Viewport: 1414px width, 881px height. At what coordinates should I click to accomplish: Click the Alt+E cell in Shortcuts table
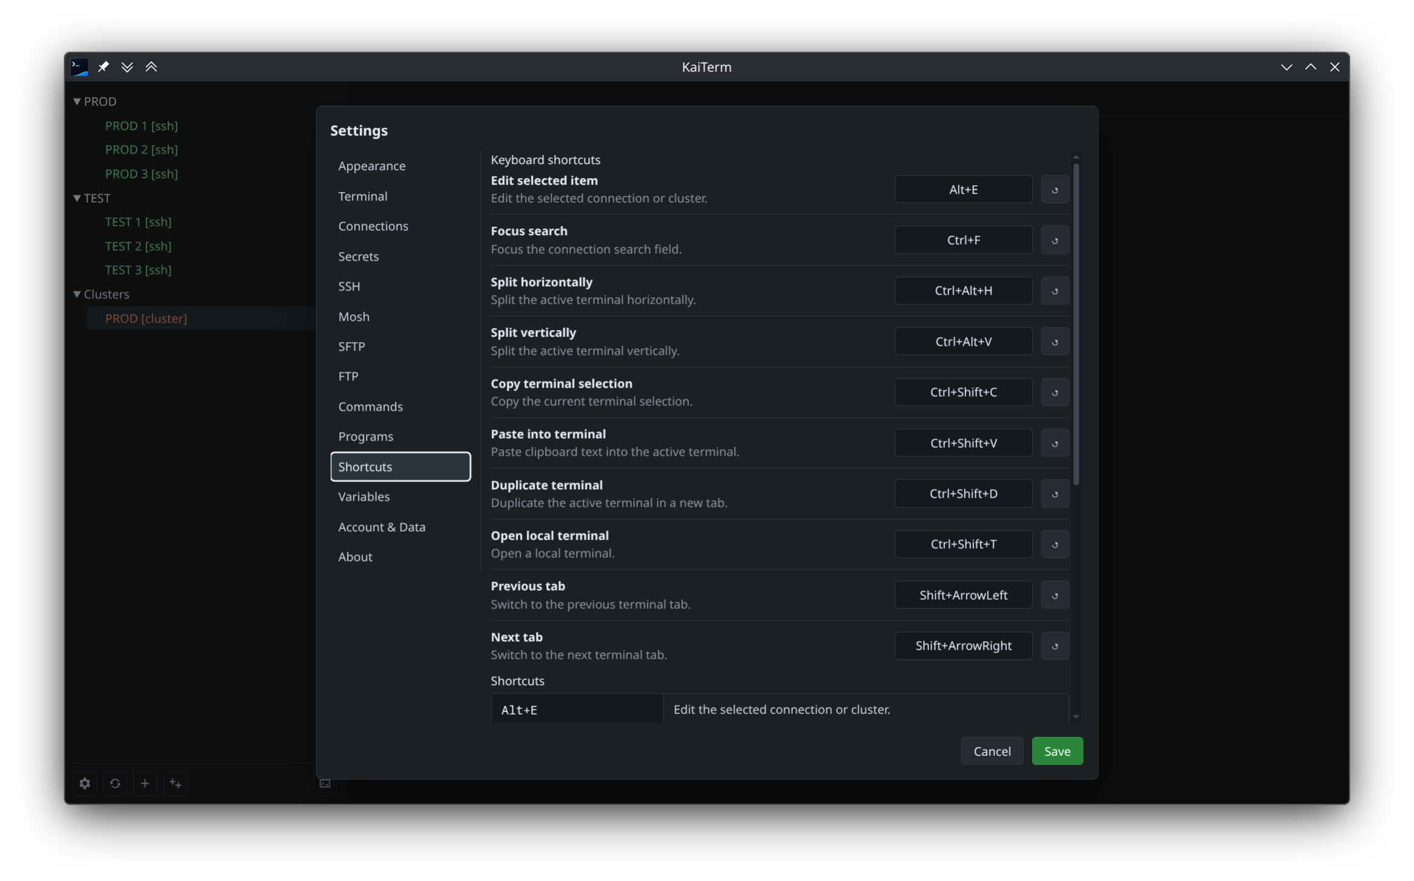(x=577, y=709)
